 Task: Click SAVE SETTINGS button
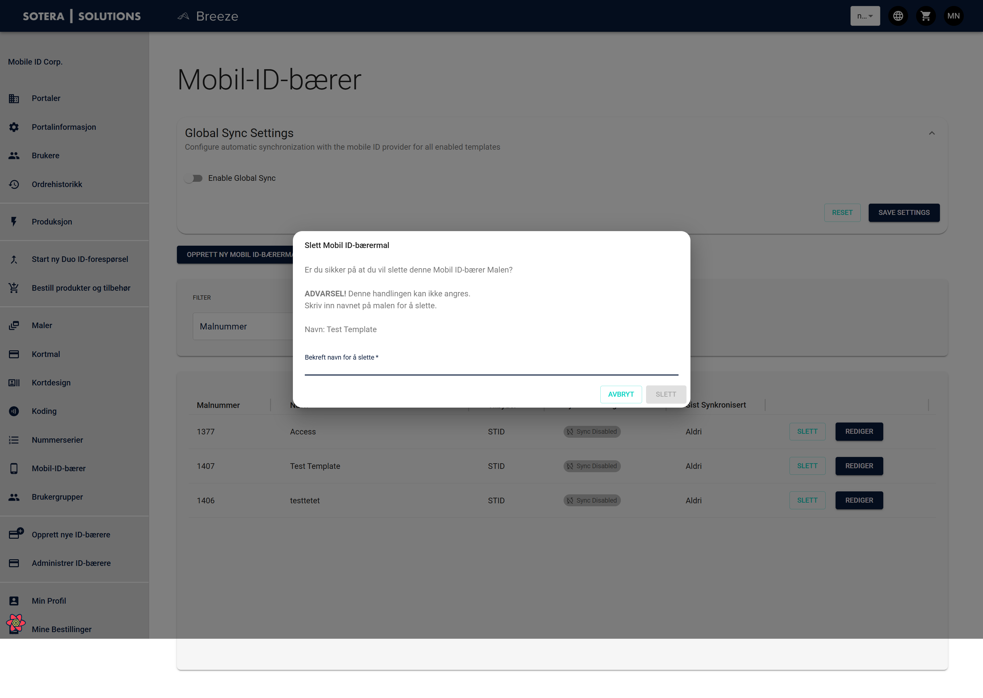tap(903, 213)
